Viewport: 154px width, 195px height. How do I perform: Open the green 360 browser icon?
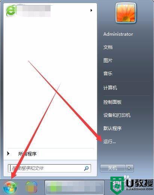pyautogui.click(x=11, y=11)
